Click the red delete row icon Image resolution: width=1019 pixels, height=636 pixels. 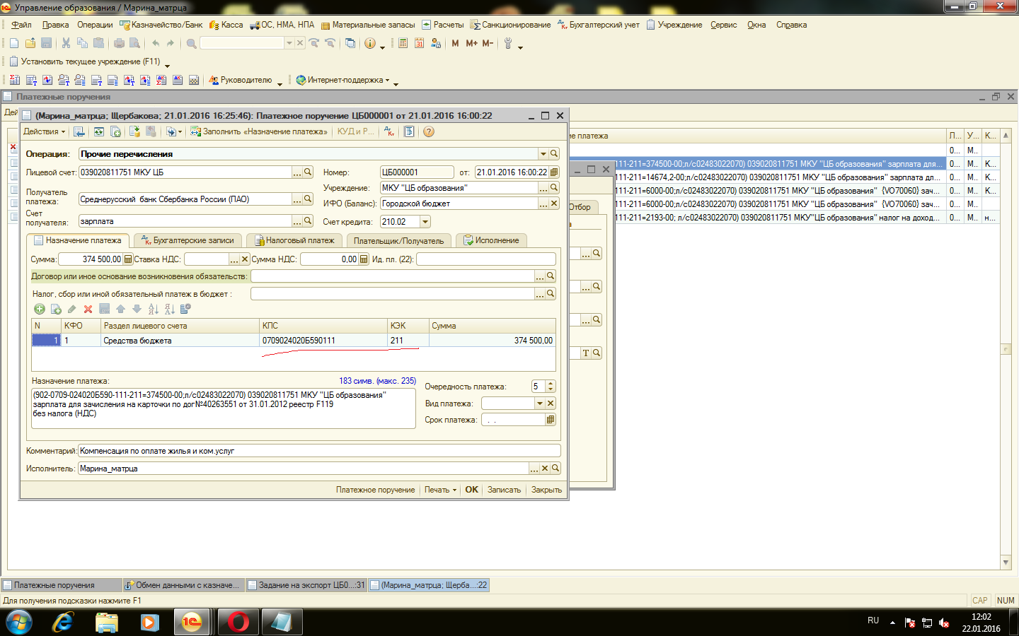click(x=88, y=309)
